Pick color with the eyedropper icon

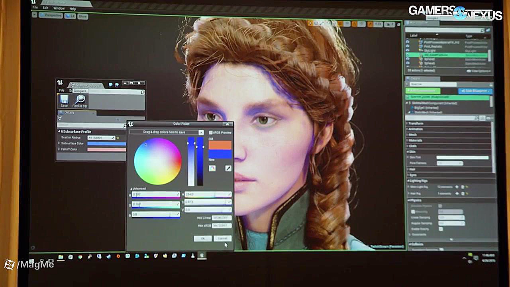[x=228, y=168]
